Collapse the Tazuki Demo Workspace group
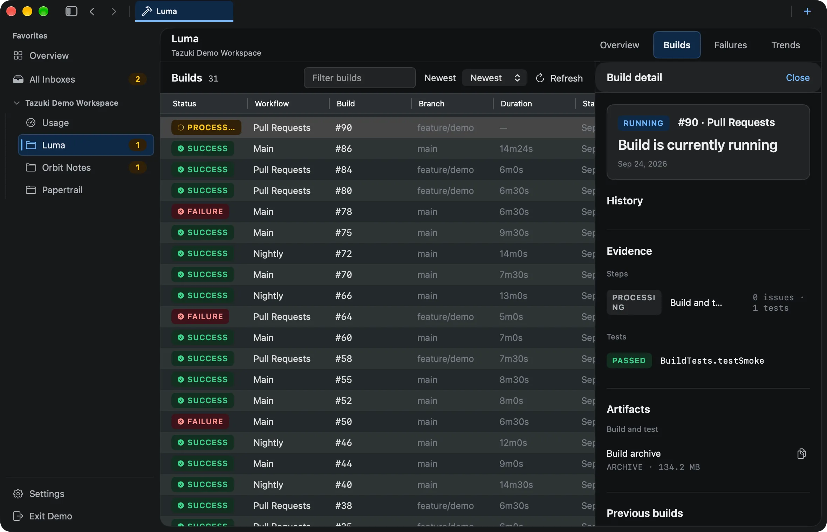This screenshot has height=532, width=827. [x=16, y=103]
